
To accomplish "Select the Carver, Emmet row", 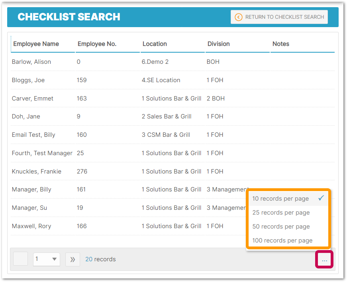I will pyautogui.click(x=173, y=99).
